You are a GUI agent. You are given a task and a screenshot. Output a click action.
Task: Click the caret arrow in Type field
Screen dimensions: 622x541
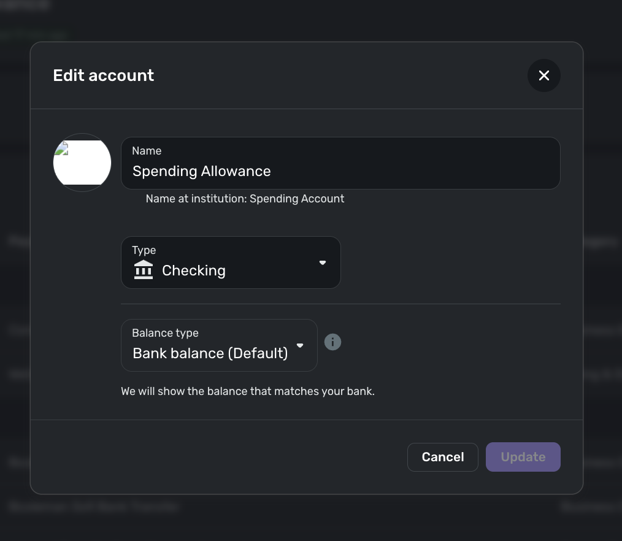click(323, 263)
